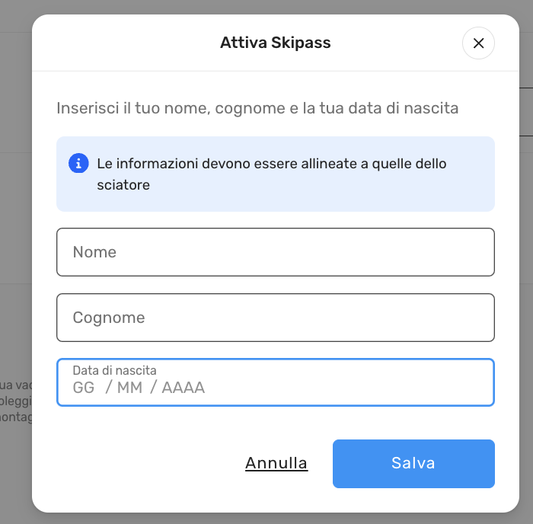Click the AAAA year segment

184,388
